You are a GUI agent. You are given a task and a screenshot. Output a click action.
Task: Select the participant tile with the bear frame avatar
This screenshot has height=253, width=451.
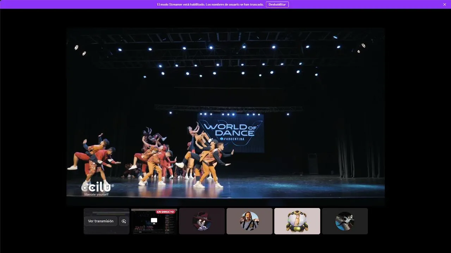(x=297, y=221)
